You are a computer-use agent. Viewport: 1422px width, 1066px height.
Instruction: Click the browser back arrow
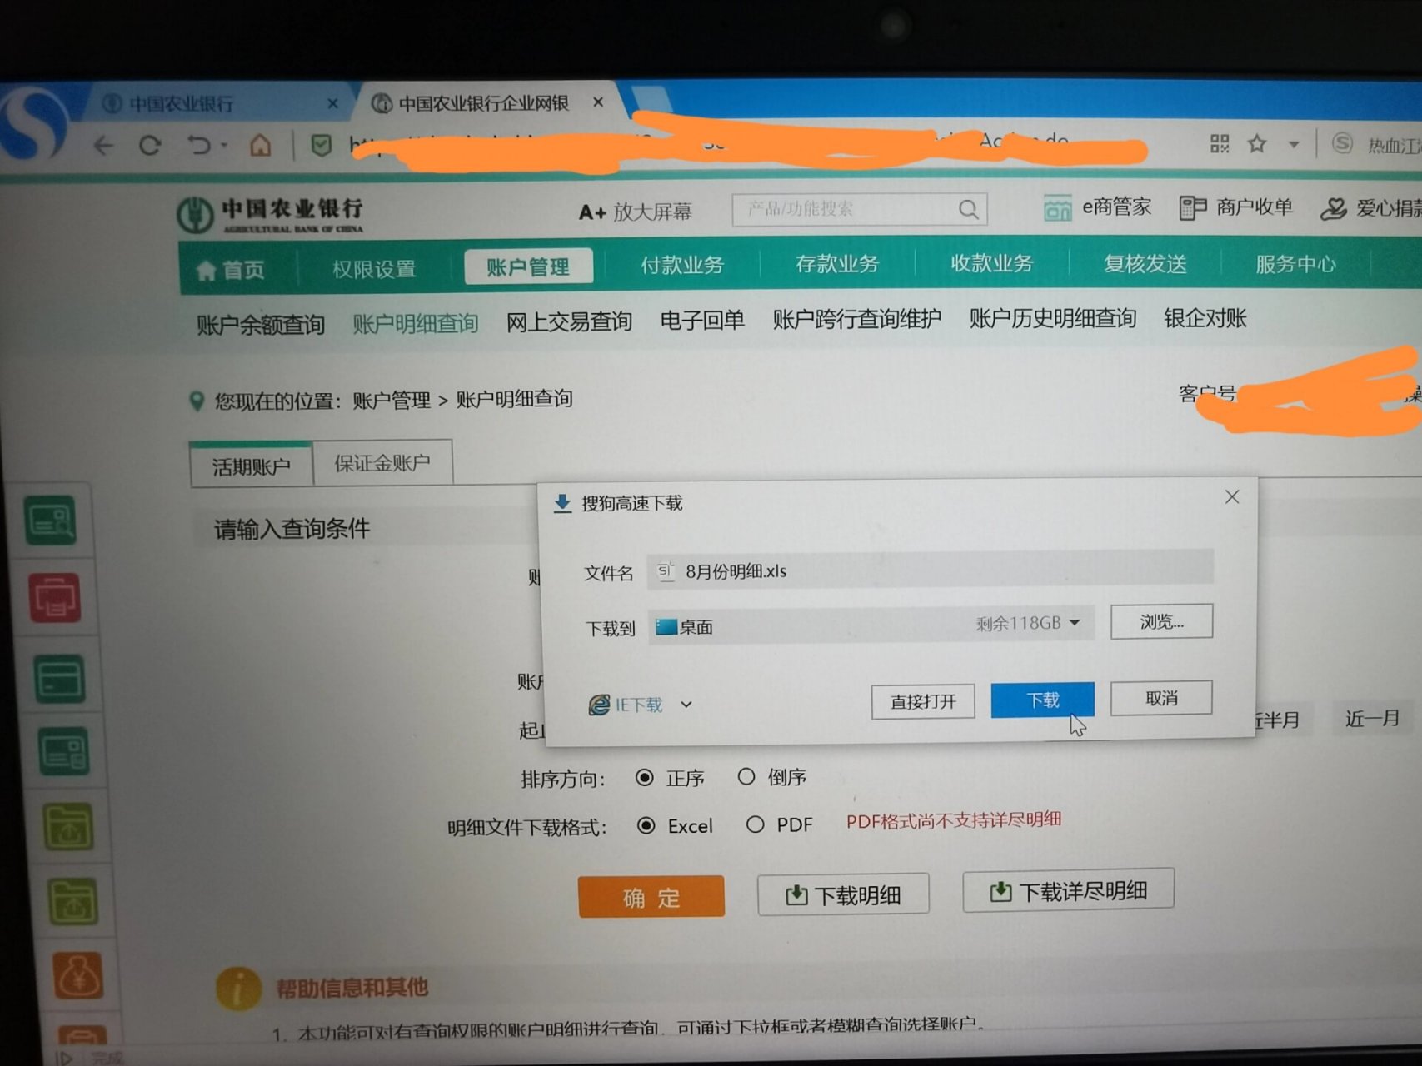pyautogui.click(x=103, y=146)
